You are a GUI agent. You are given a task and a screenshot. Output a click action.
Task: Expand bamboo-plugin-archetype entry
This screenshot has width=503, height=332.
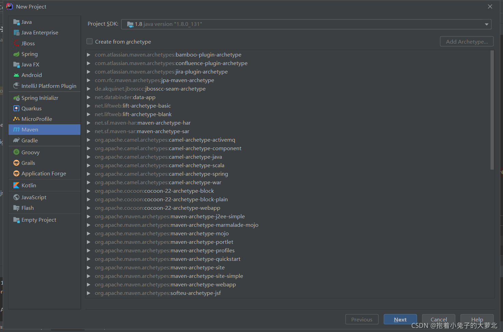[x=89, y=55]
